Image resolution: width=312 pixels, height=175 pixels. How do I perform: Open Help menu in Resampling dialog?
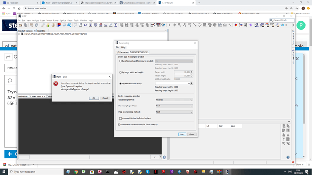coord(123,47)
